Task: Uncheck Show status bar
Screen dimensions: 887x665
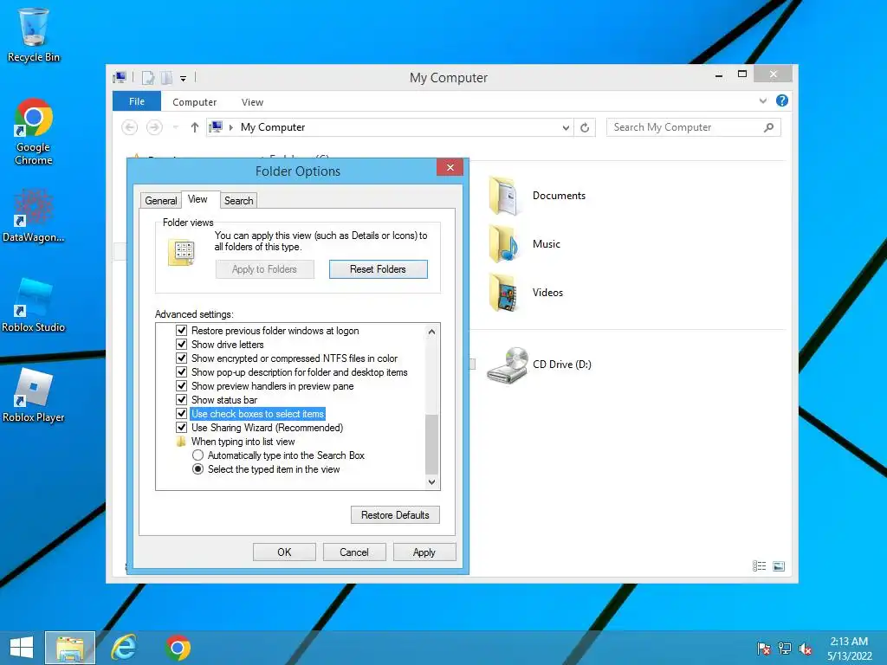Action: click(182, 400)
